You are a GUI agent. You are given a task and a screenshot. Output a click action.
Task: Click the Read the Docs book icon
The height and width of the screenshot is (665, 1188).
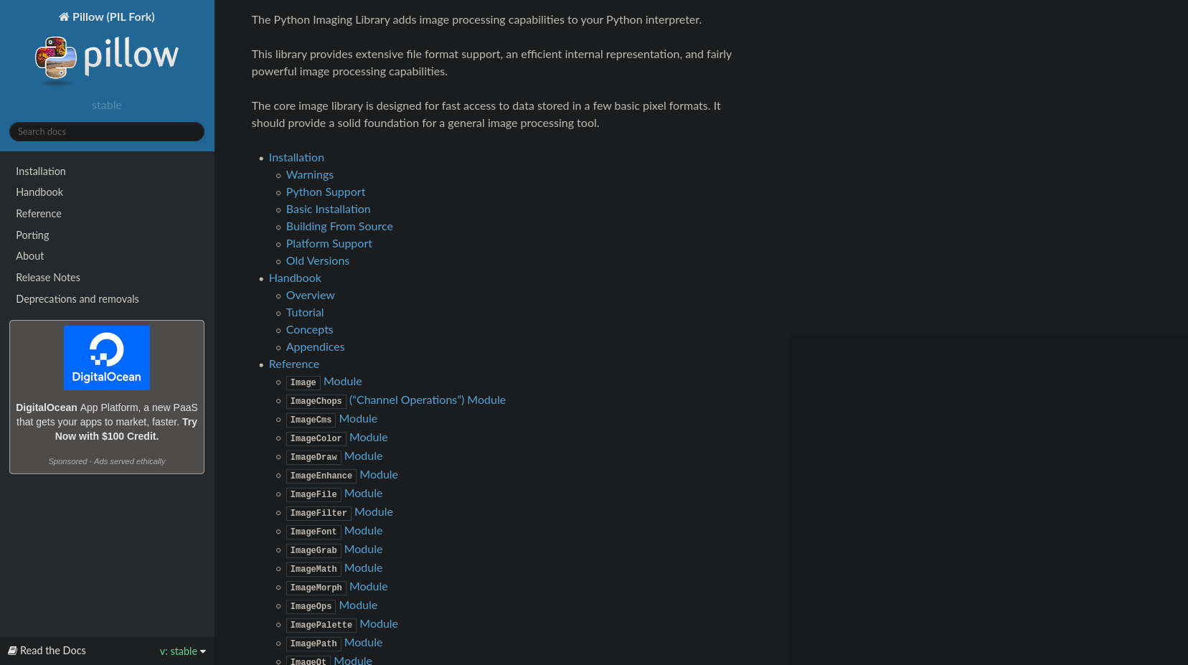coord(12,651)
